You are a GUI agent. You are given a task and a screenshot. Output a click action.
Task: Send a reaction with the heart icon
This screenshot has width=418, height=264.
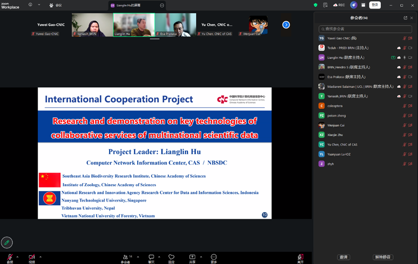[x=171, y=257]
